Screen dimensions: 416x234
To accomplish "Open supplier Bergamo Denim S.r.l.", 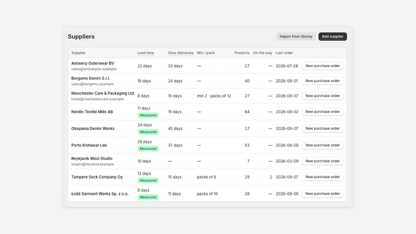I will pos(90,79).
